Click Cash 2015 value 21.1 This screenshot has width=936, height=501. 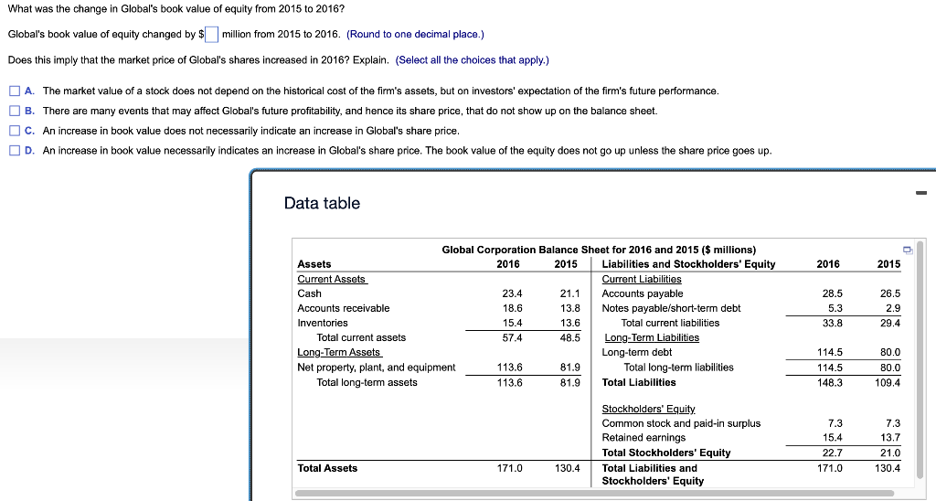pyautogui.click(x=569, y=293)
